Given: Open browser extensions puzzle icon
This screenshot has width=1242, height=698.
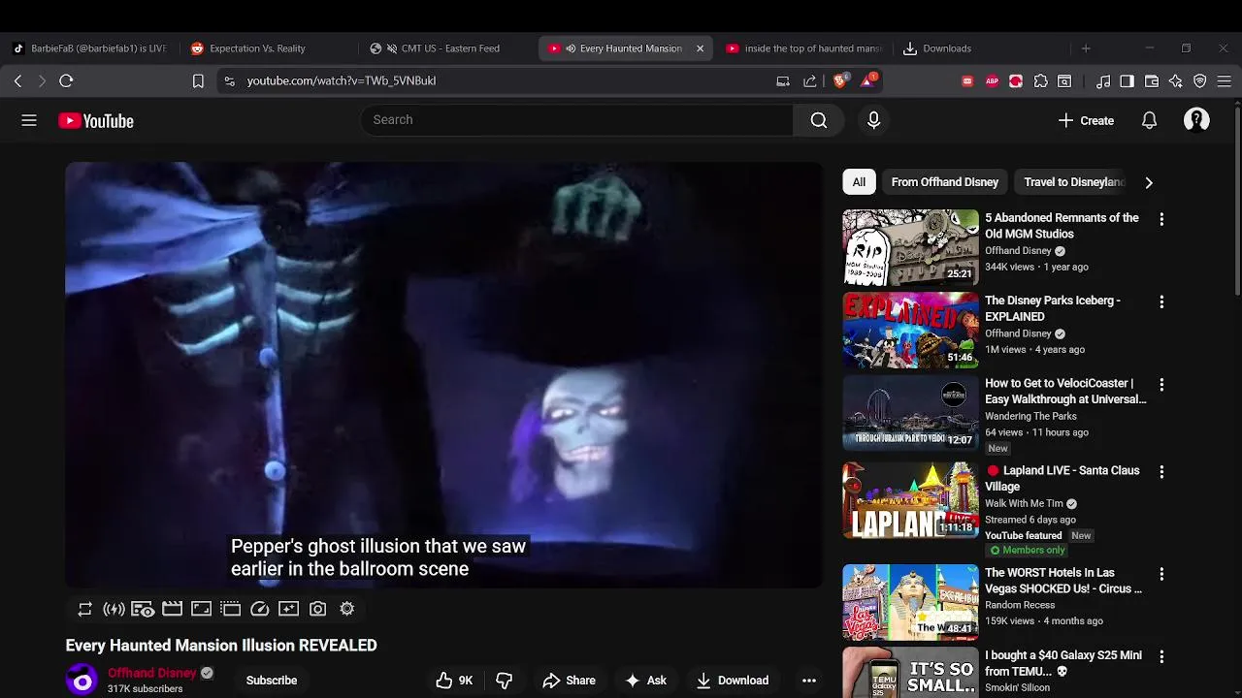Looking at the screenshot, I should pyautogui.click(x=1040, y=81).
